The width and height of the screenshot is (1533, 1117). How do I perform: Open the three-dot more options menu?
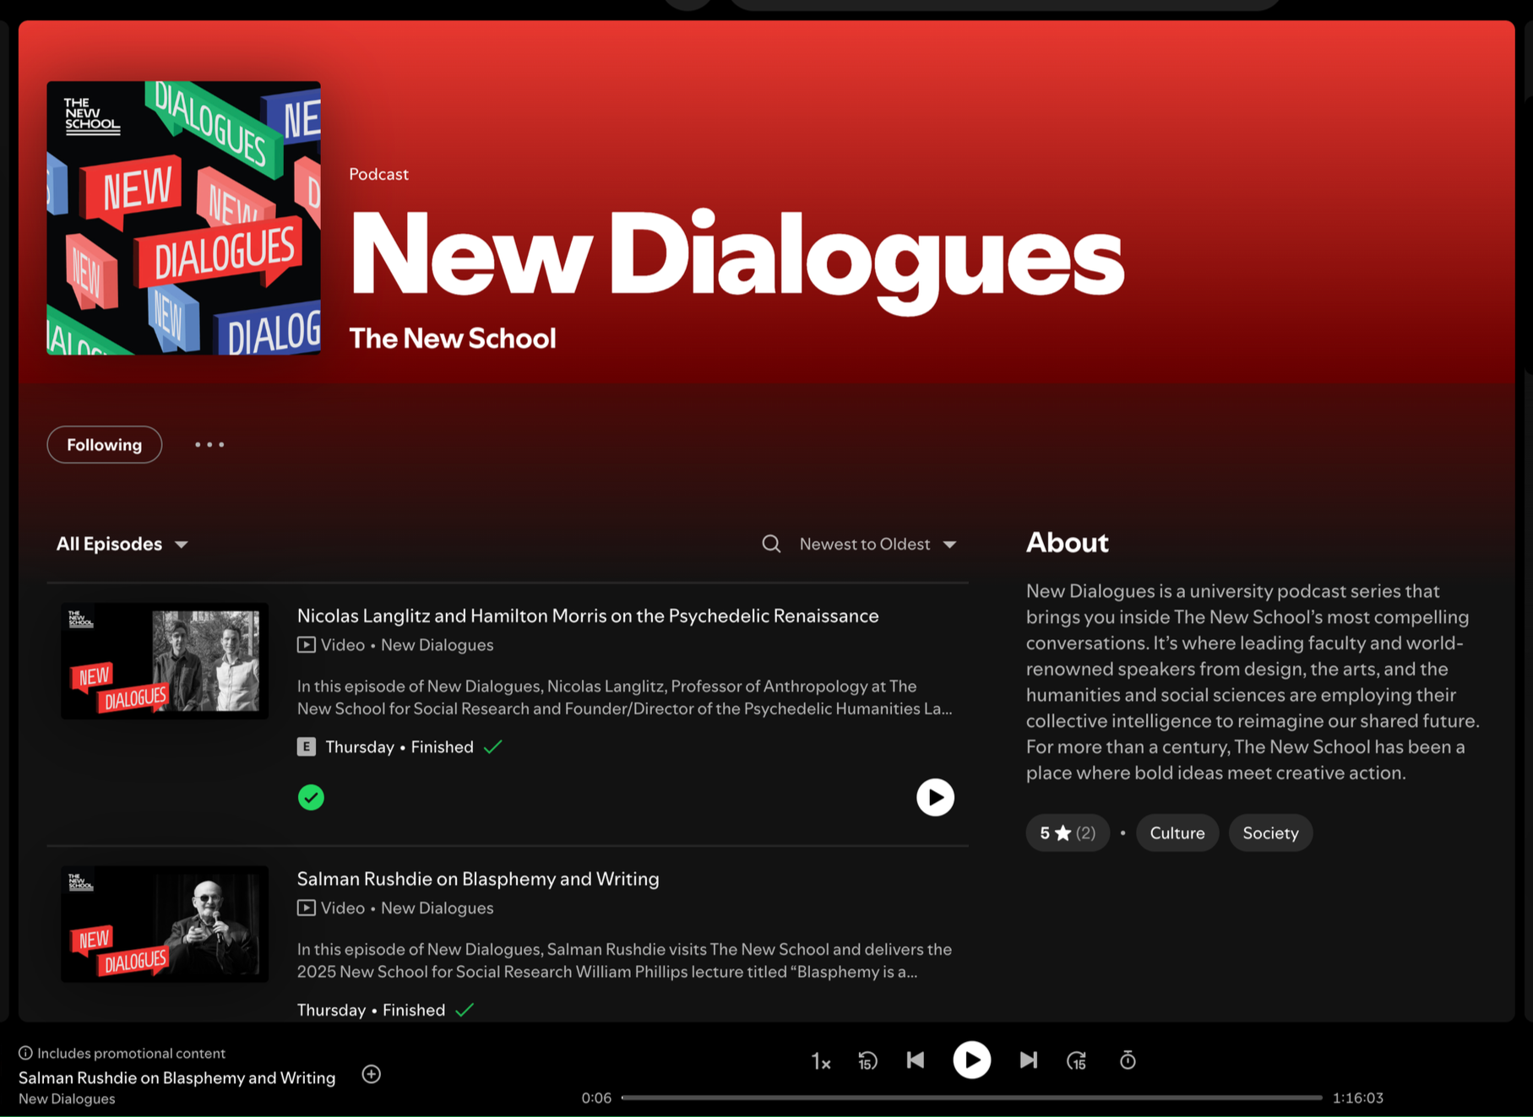click(209, 445)
